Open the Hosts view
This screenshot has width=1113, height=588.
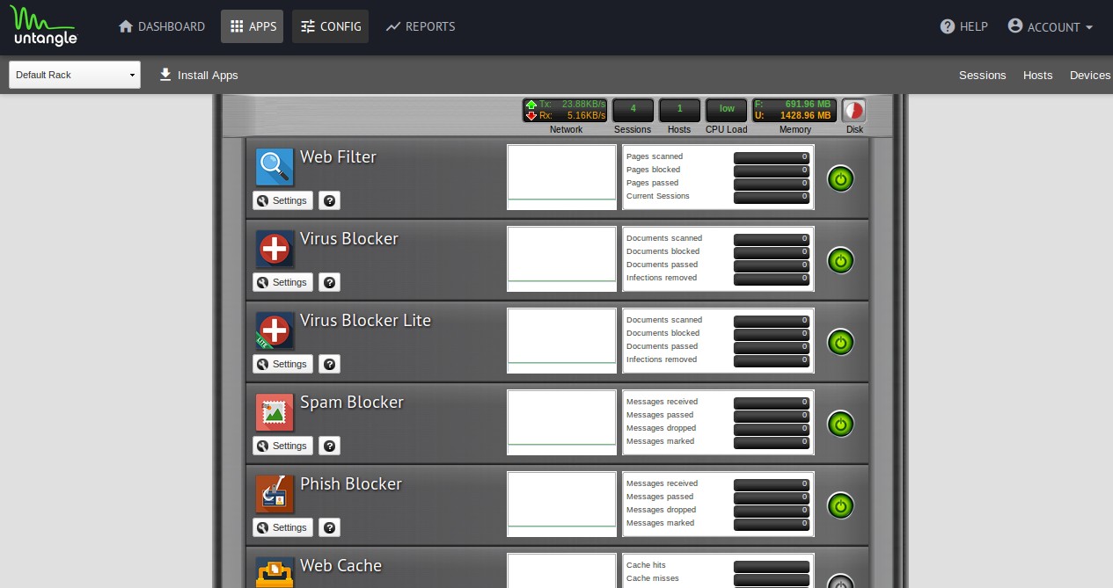pos(1037,75)
